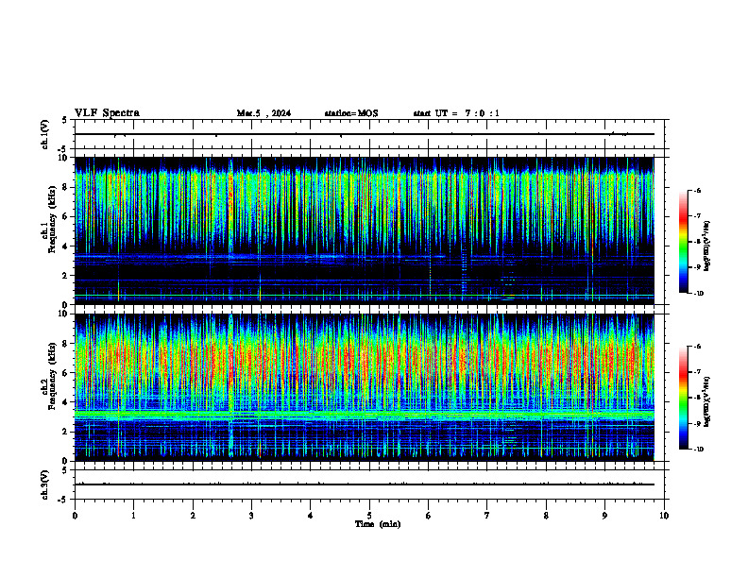The height and width of the screenshot is (578, 748).
Task: Click the 'station=MOS' label
Action: point(351,113)
